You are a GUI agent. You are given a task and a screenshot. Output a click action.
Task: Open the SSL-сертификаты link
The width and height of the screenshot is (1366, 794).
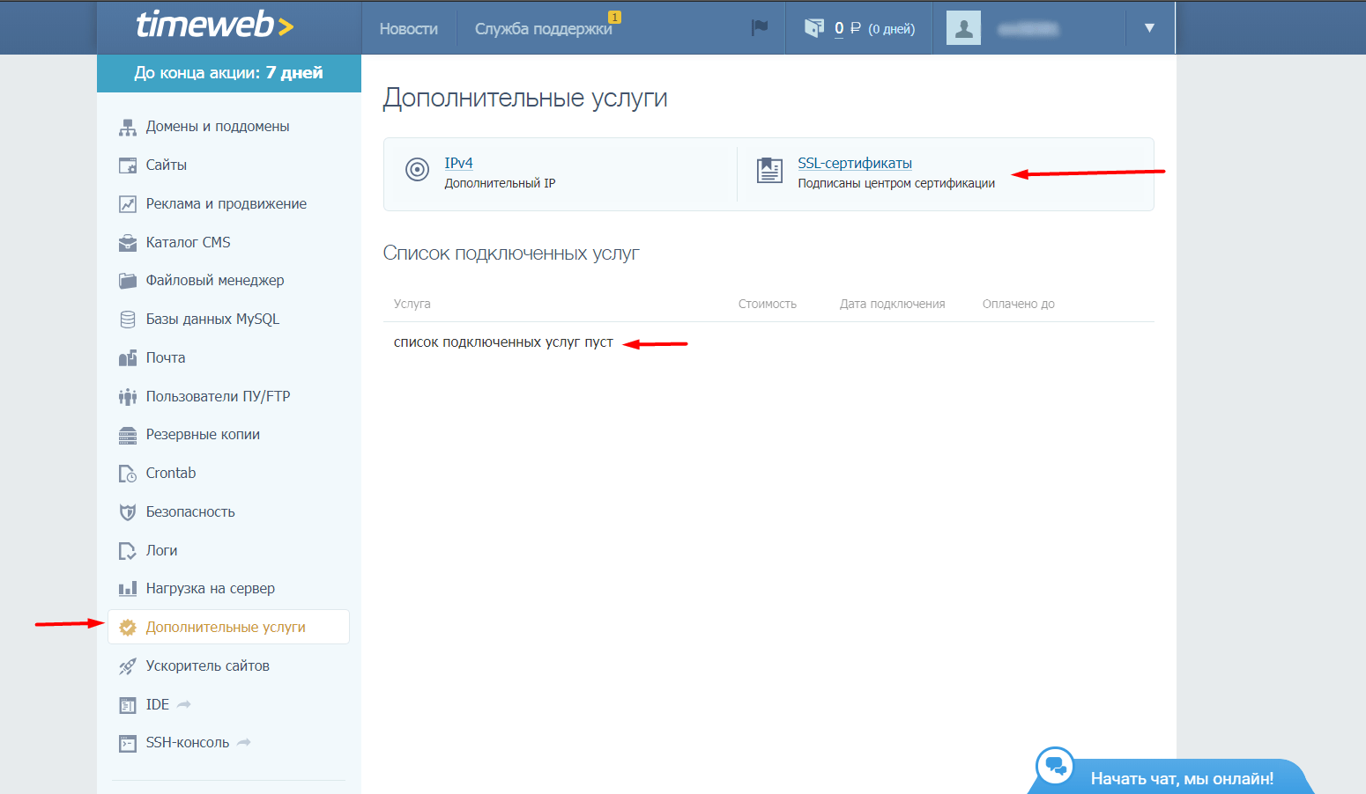(x=854, y=163)
